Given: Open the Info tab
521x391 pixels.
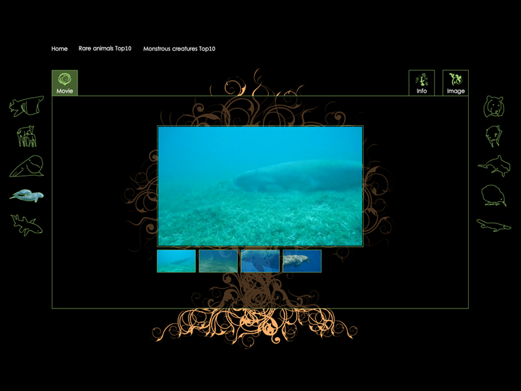Looking at the screenshot, I should 421,83.
